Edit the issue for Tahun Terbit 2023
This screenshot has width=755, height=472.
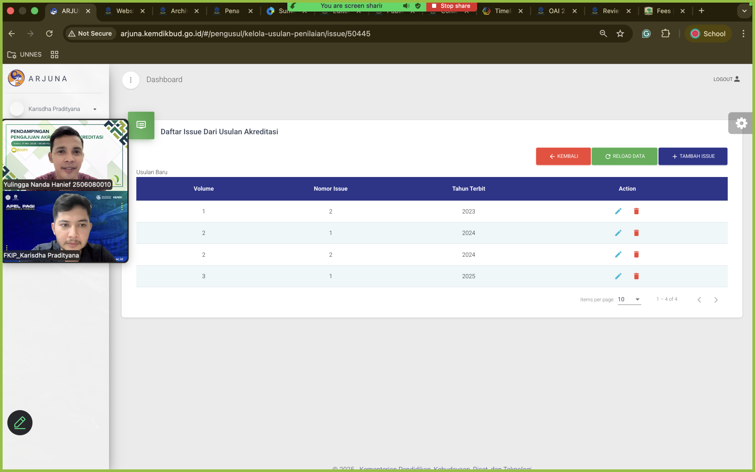(x=618, y=211)
